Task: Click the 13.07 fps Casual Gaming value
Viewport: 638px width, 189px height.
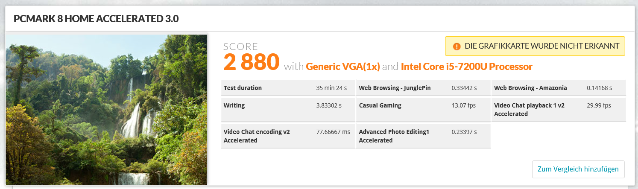Action: (463, 105)
